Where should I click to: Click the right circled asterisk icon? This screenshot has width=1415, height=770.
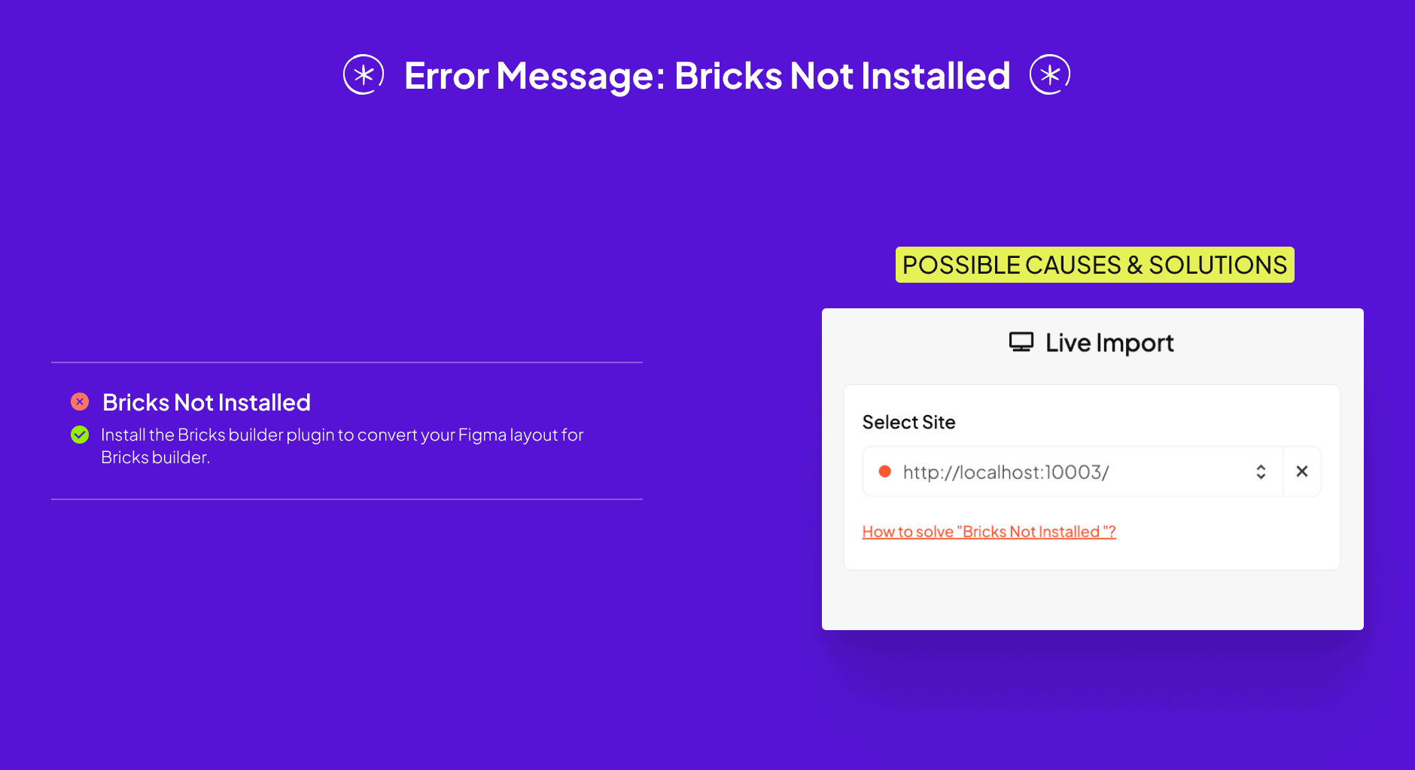pos(1049,74)
